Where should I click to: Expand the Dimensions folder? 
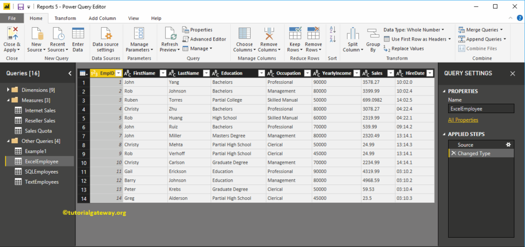(x=8, y=90)
